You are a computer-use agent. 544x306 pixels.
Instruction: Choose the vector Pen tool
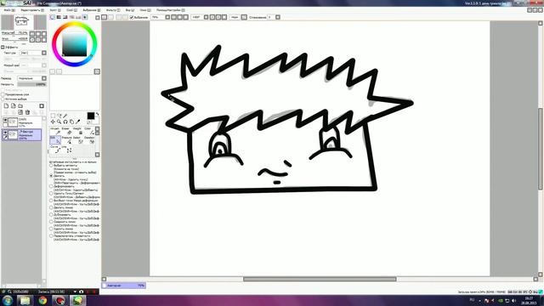(55, 132)
